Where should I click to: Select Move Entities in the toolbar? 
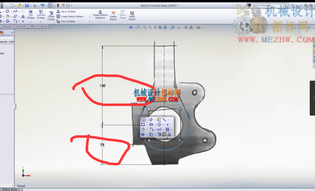point(66,21)
